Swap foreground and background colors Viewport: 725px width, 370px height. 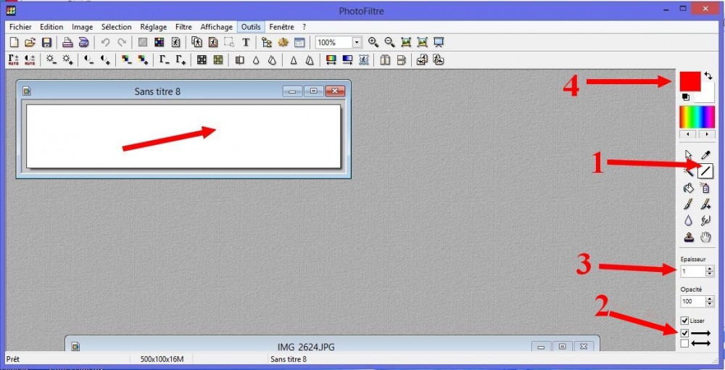click(708, 75)
